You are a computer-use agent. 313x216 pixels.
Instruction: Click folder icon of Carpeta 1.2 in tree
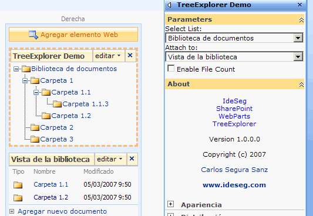tap(46, 116)
